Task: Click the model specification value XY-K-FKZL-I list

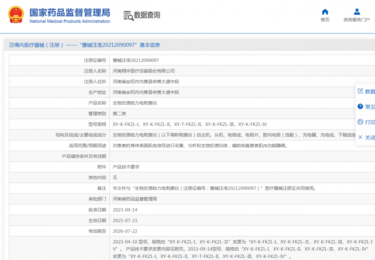Action: [190, 124]
